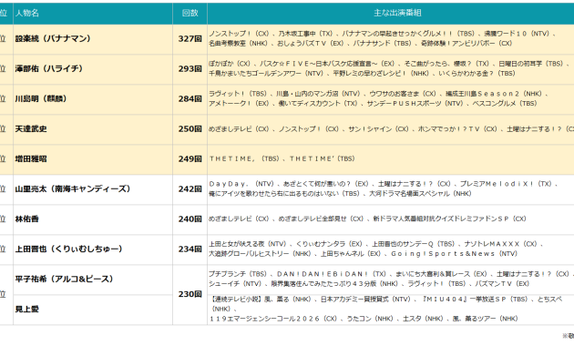This screenshot has width=574, height=346.
Task: Click the 240回 count cell
Action: pos(190,219)
